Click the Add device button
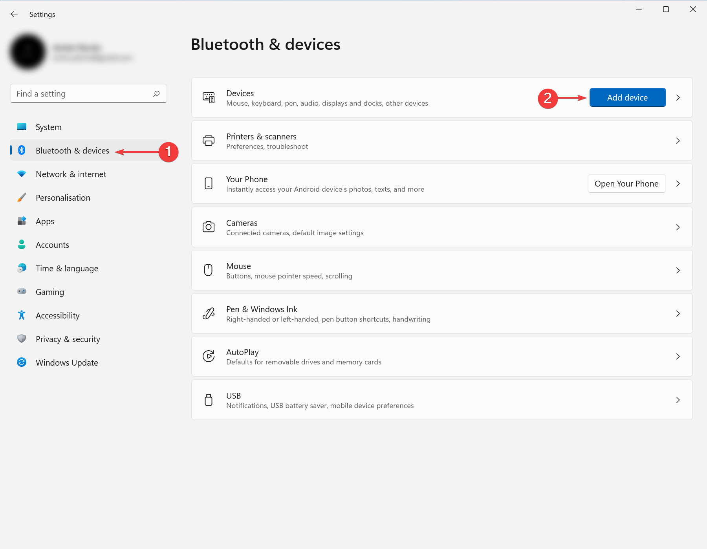Image resolution: width=707 pixels, height=549 pixels. [x=627, y=97]
